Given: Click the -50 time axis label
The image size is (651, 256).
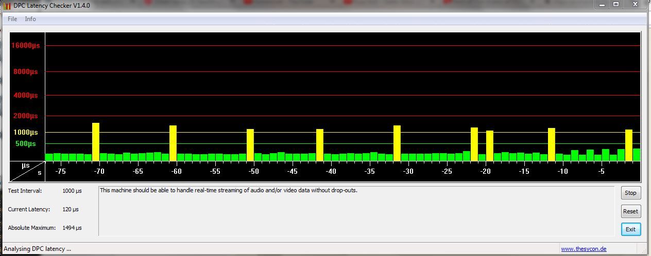Looking at the screenshot, I should tap(253, 171).
